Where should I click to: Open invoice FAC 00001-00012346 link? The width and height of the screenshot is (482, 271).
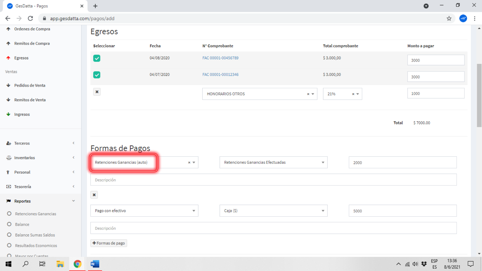[220, 75]
